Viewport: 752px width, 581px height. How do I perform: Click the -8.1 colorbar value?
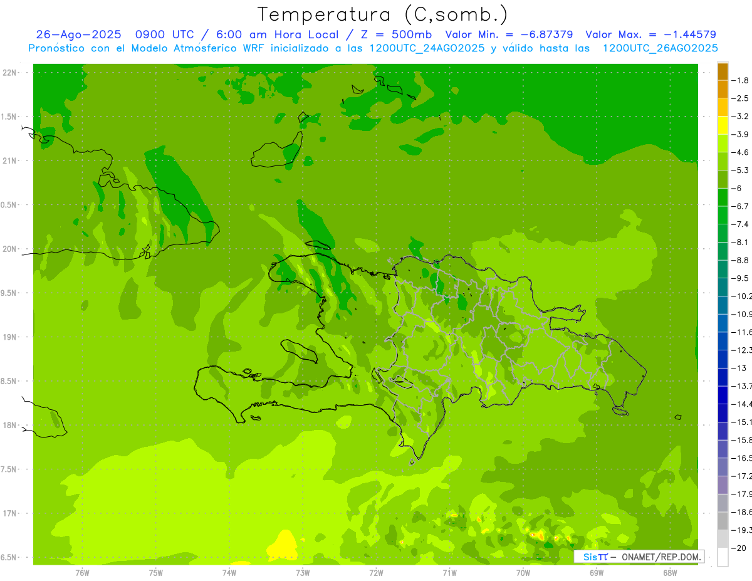click(739, 242)
